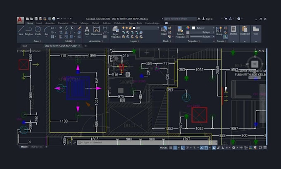
Task: Toggle the layer freeze sun icon
Action: (x=127, y=28)
